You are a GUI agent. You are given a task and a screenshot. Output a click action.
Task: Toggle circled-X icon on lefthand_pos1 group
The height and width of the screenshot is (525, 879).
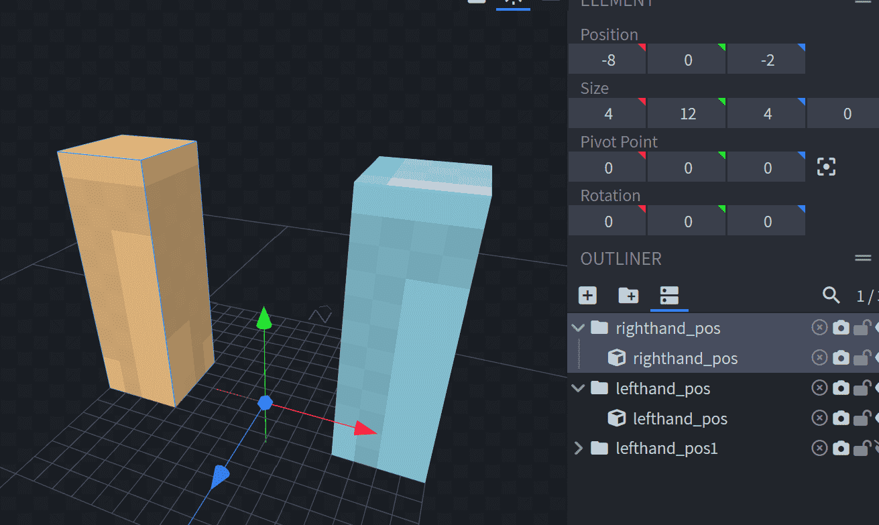tap(819, 448)
